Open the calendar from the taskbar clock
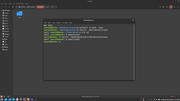 pyautogui.click(x=170, y=100)
